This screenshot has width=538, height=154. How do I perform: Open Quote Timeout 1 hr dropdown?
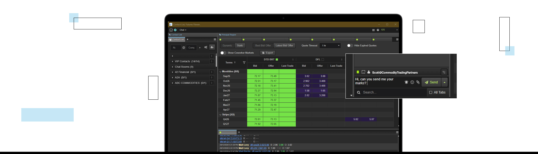coord(330,45)
